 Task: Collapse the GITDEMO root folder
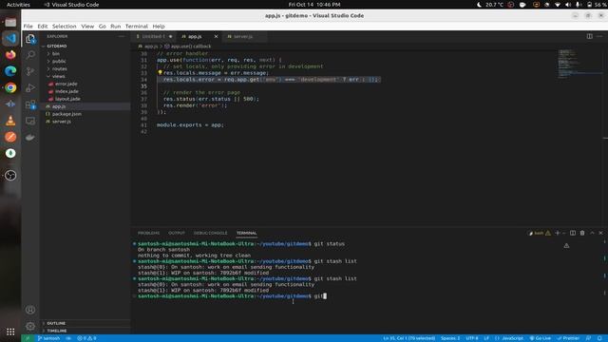(x=57, y=46)
